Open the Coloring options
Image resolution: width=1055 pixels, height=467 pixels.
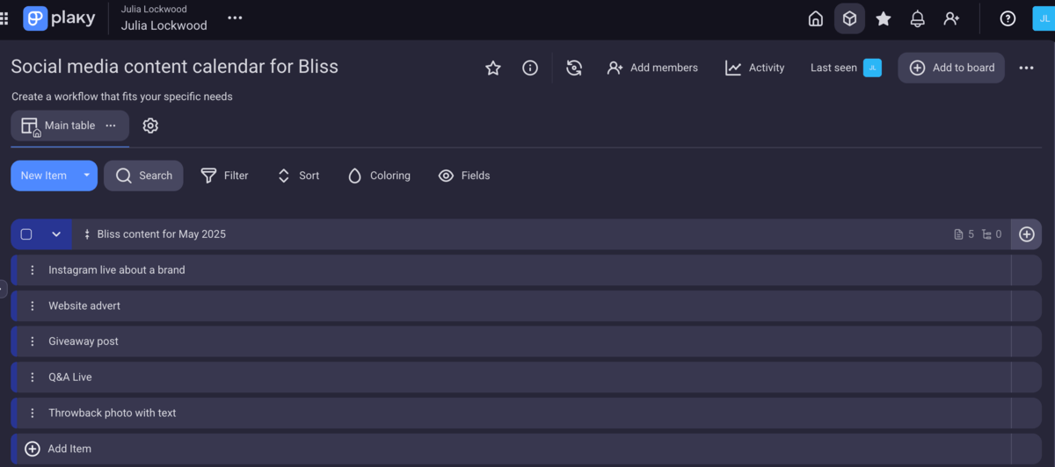tap(379, 176)
